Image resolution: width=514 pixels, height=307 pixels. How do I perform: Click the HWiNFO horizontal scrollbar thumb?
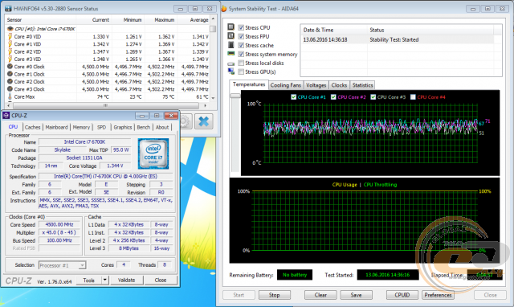105,105
